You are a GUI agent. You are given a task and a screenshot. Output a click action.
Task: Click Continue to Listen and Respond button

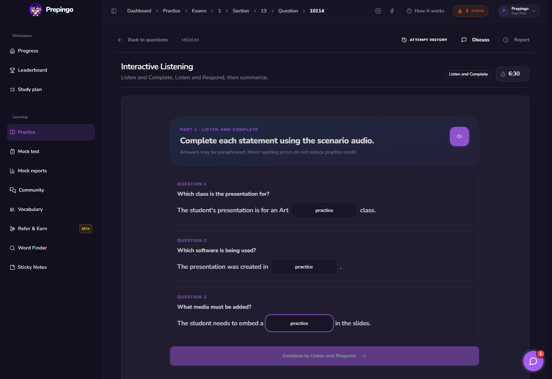324,356
